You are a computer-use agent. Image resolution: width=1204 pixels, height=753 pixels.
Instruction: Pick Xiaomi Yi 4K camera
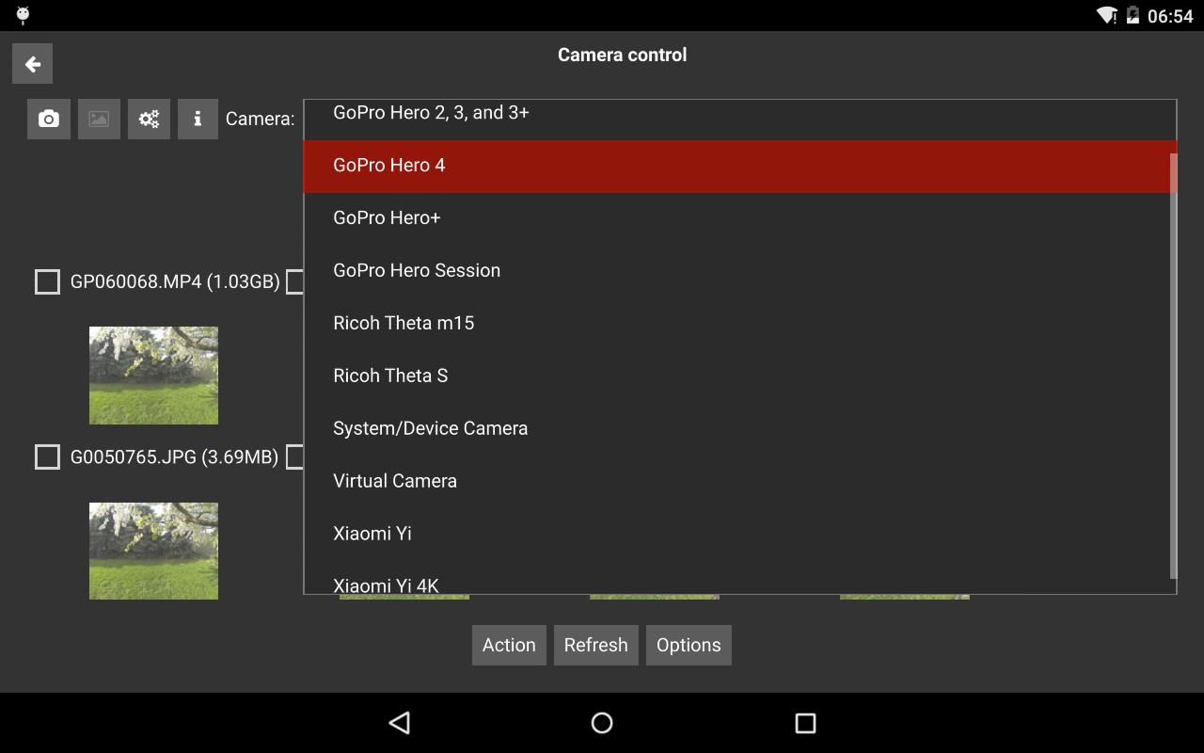pos(739,578)
